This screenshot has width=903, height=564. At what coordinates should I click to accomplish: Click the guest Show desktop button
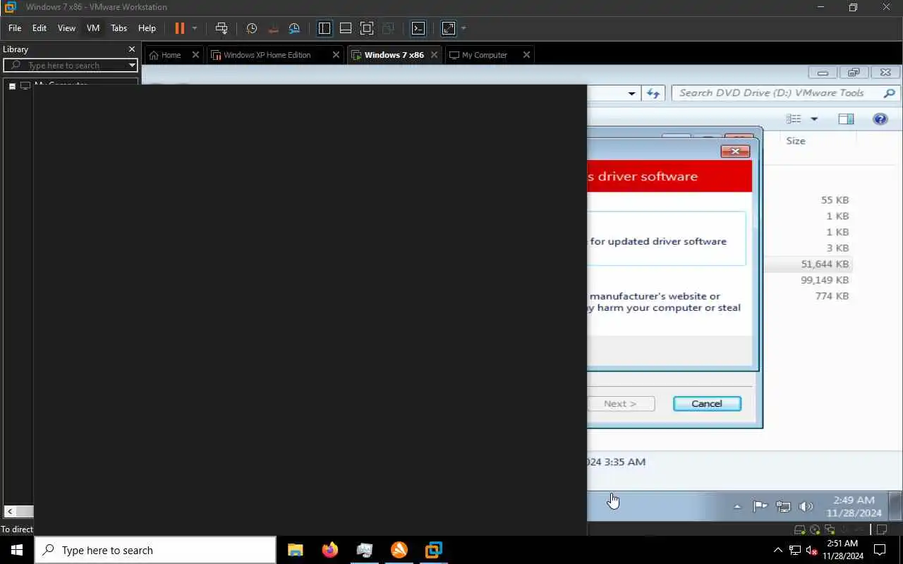point(895,506)
